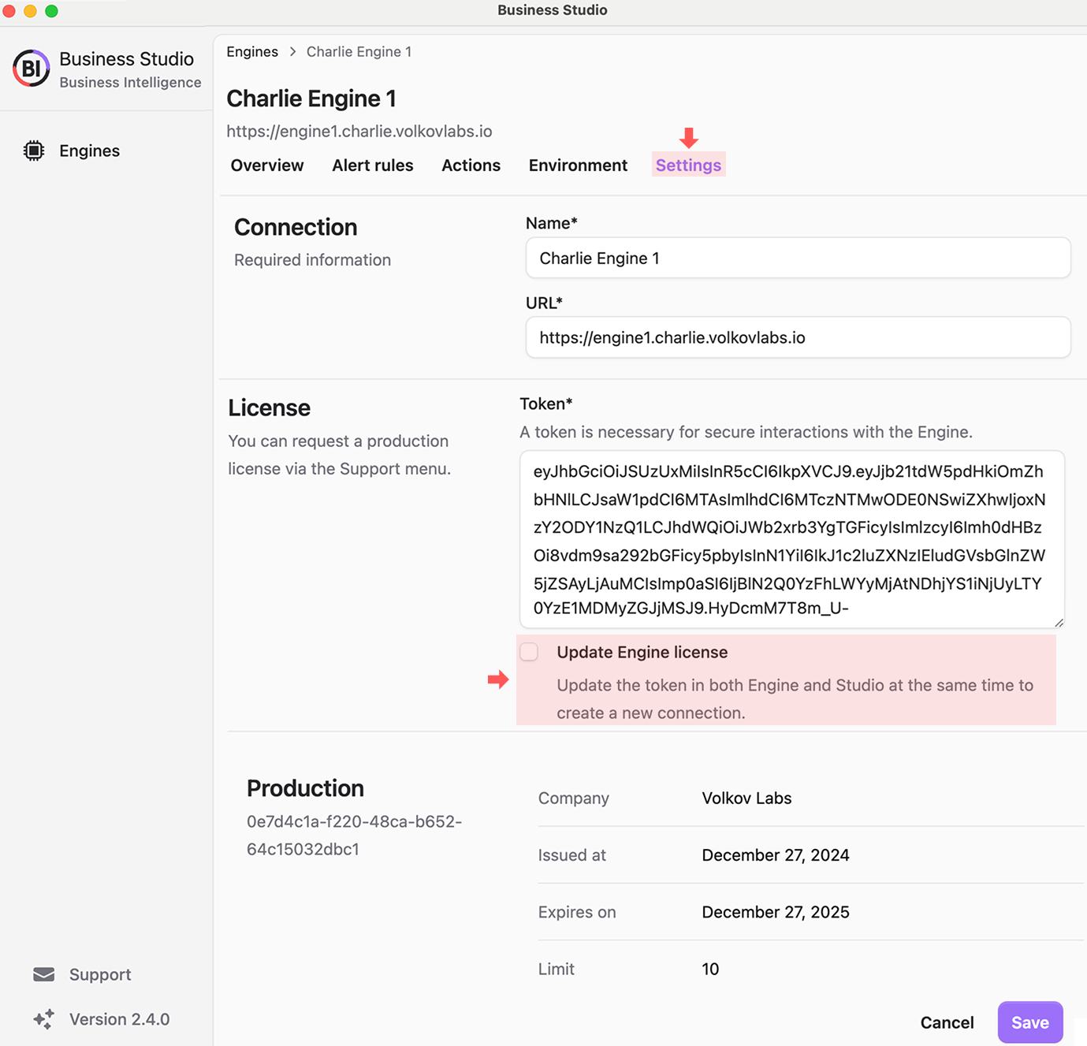Click the Issued at row label

572,855
